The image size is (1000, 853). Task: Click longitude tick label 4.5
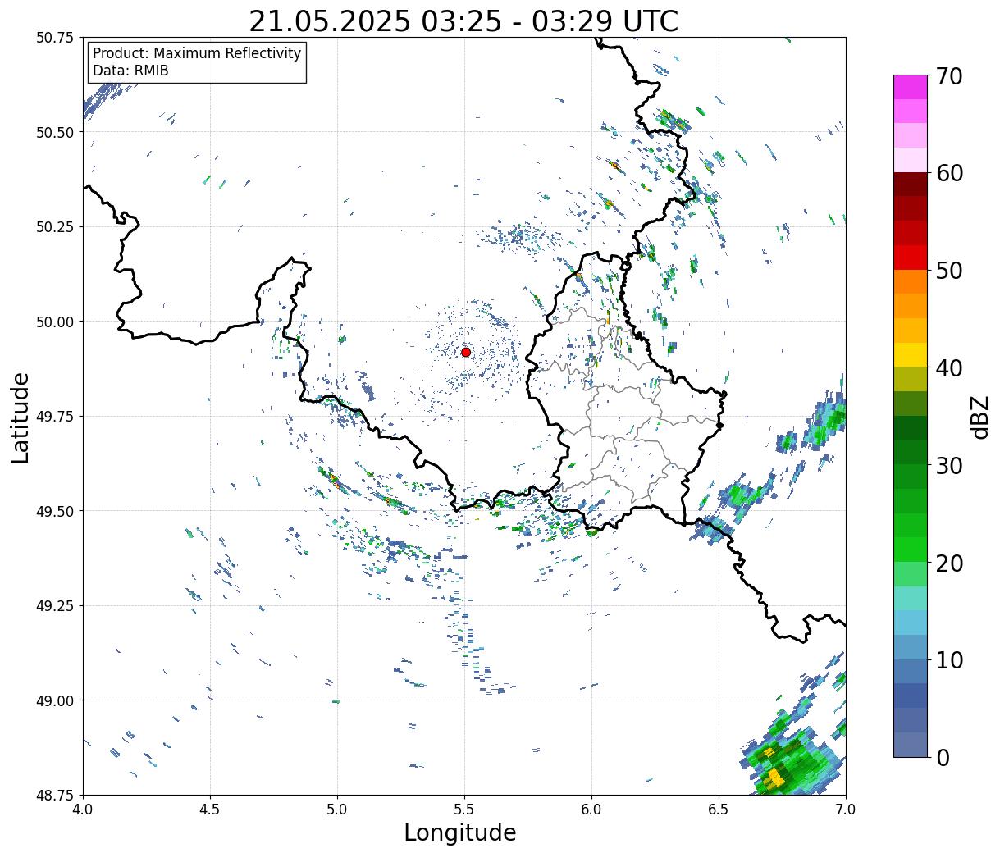[x=210, y=810]
